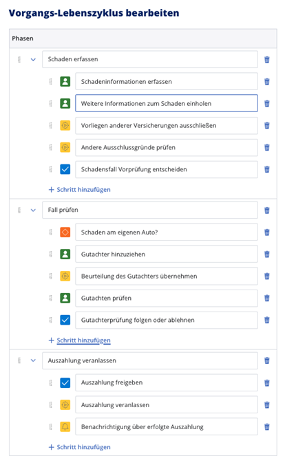Add a step under 'Schaden erfassen' phase
The image size is (285, 456).
click(x=79, y=190)
